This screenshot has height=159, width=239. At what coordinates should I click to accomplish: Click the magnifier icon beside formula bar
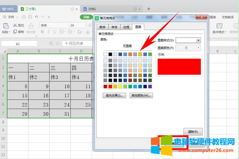click(x=51, y=44)
